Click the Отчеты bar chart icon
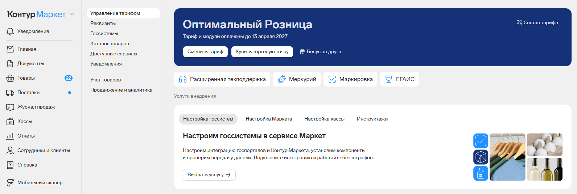The height and width of the screenshot is (194, 577). coord(10,136)
